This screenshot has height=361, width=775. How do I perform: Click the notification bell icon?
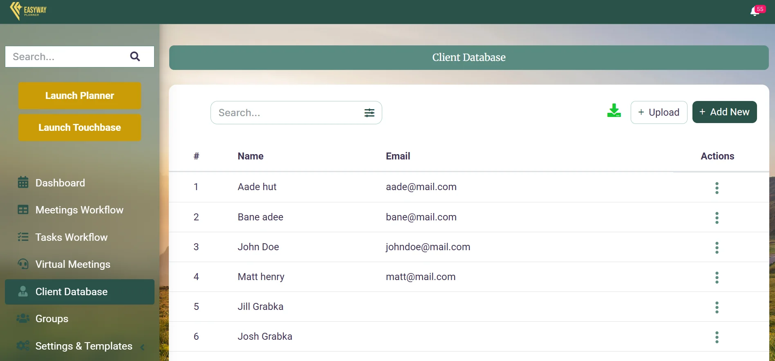click(x=755, y=12)
